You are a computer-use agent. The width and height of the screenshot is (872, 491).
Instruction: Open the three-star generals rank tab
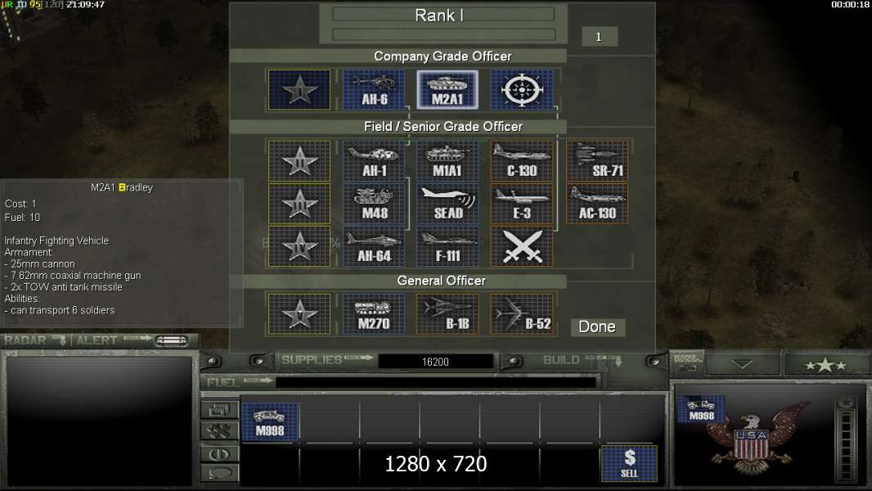click(825, 365)
